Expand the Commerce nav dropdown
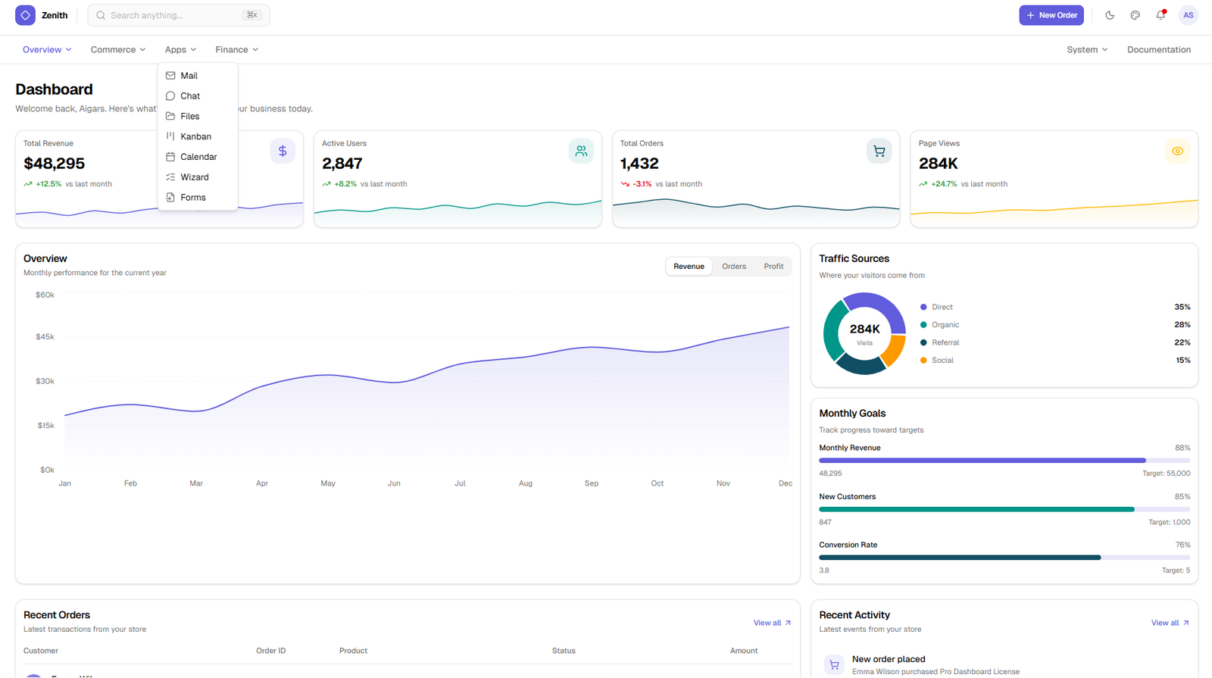 click(118, 49)
